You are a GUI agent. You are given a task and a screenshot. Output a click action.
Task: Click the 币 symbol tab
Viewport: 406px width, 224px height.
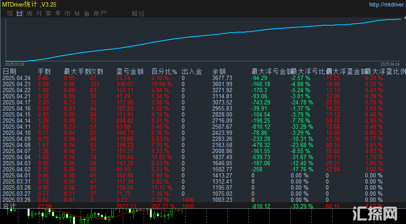pyautogui.click(x=67, y=13)
